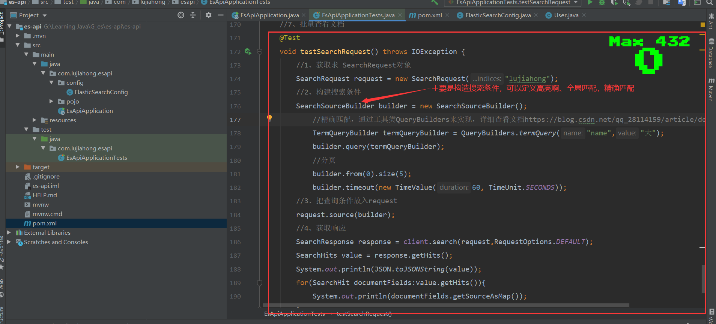Toggle the Database tool window
The image size is (716, 324).
click(711, 53)
